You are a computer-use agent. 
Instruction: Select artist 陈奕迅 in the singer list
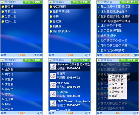tap(21, 94)
